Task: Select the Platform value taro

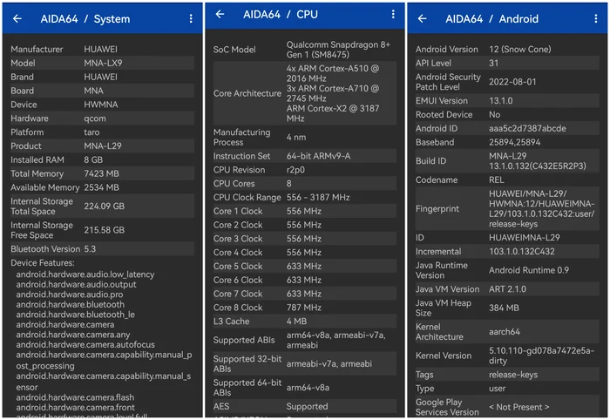Action: click(91, 132)
